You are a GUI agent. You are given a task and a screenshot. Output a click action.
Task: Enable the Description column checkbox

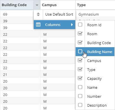click(x=80, y=105)
